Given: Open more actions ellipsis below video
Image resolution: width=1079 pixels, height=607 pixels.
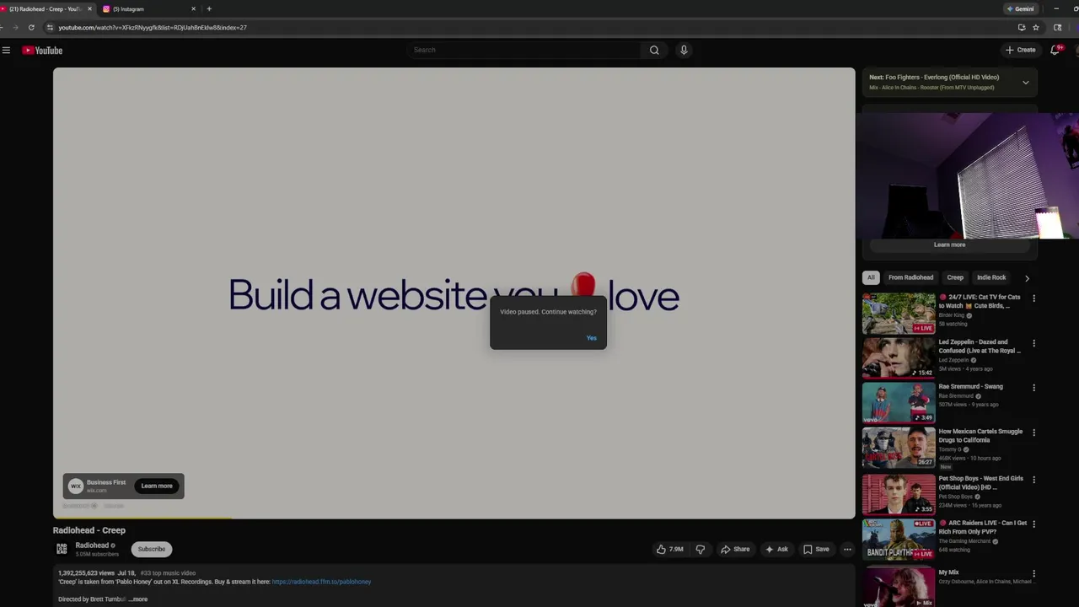Looking at the screenshot, I should tap(847, 549).
